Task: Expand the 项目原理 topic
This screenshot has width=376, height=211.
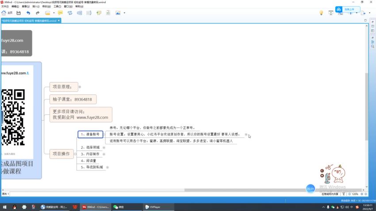Action: [x=80, y=87]
